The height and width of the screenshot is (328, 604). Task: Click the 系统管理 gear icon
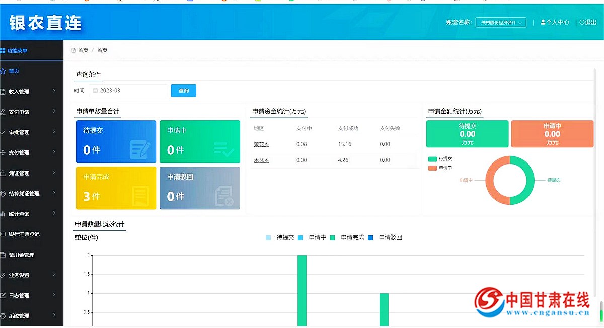tap(3, 316)
